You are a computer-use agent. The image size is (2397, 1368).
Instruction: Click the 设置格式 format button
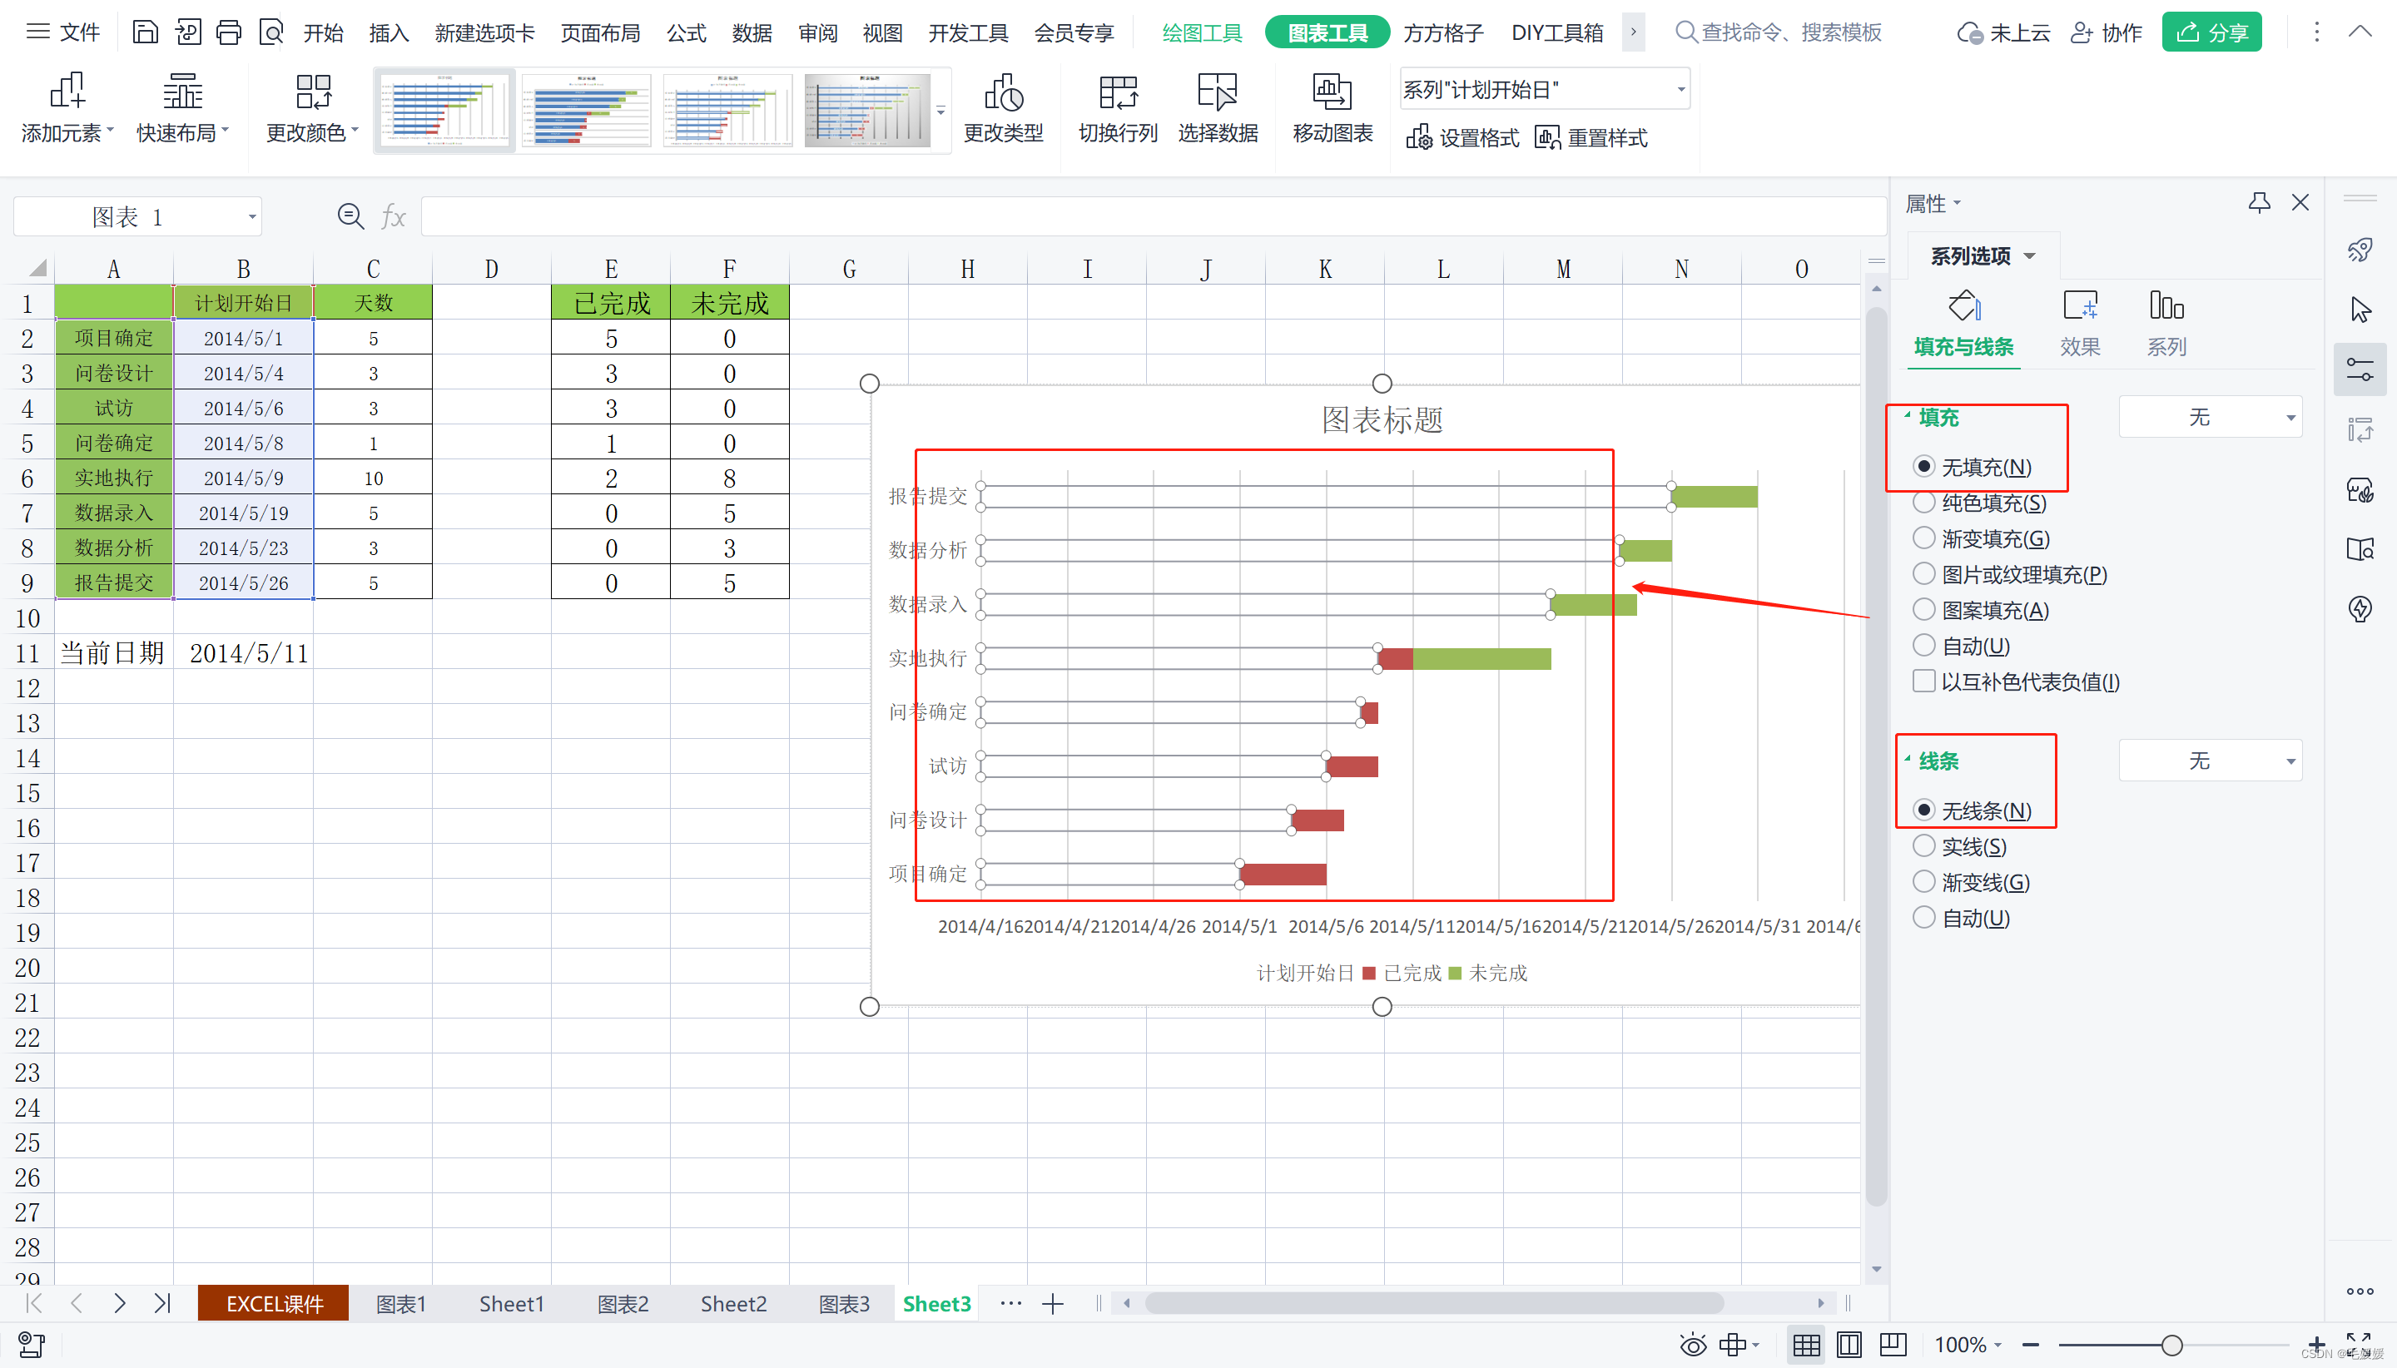point(1462,138)
